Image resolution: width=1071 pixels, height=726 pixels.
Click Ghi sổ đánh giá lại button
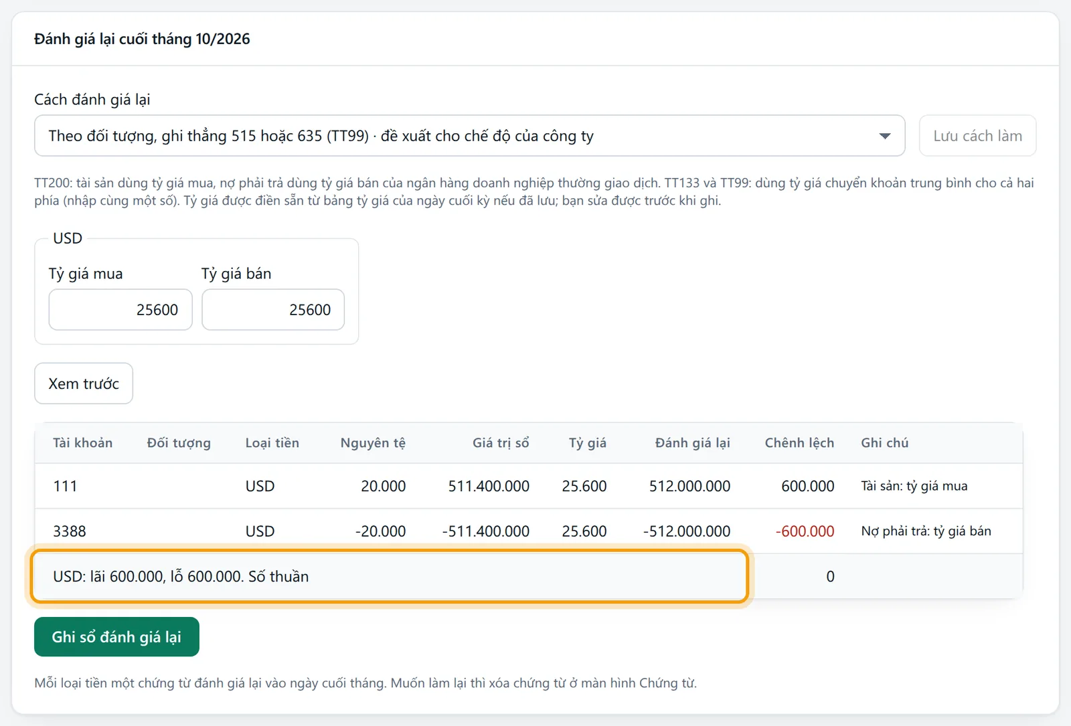click(x=116, y=637)
